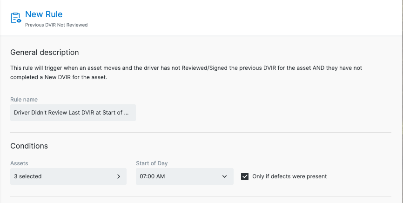
Task: Click the Previous DVIR Not Reviewed subtitle
Action: pyautogui.click(x=56, y=25)
